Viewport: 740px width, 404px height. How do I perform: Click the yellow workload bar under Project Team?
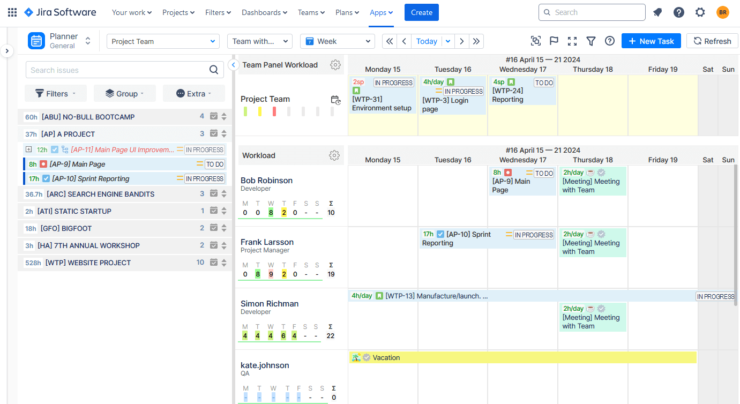tap(260, 111)
